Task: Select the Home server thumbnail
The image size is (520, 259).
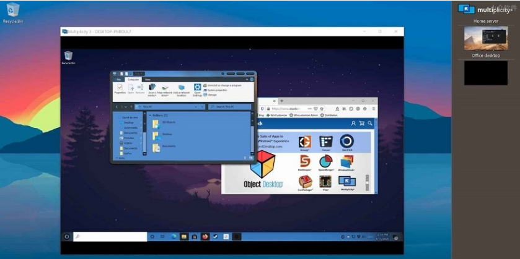Action: tap(485, 38)
